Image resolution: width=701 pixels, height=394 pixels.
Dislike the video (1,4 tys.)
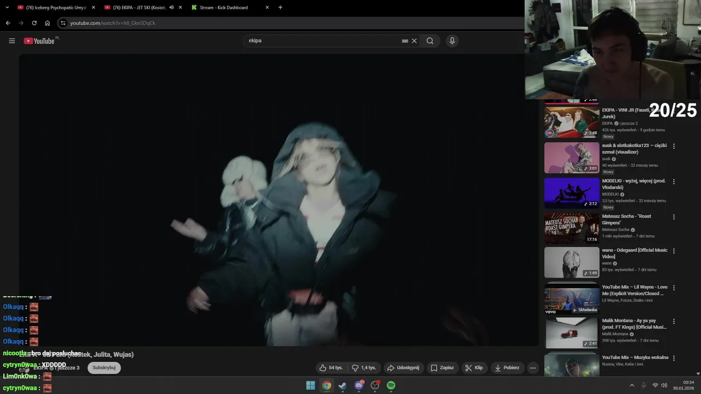364,368
